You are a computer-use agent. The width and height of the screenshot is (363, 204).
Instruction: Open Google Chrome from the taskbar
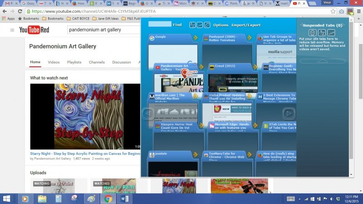click(x=108, y=199)
